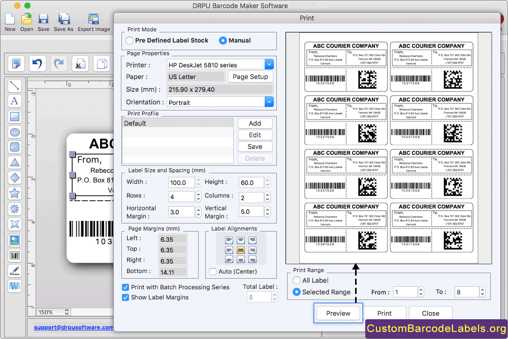Select the WordArt tool
Viewport: 508px width, 339px height.
pyautogui.click(x=15, y=286)
